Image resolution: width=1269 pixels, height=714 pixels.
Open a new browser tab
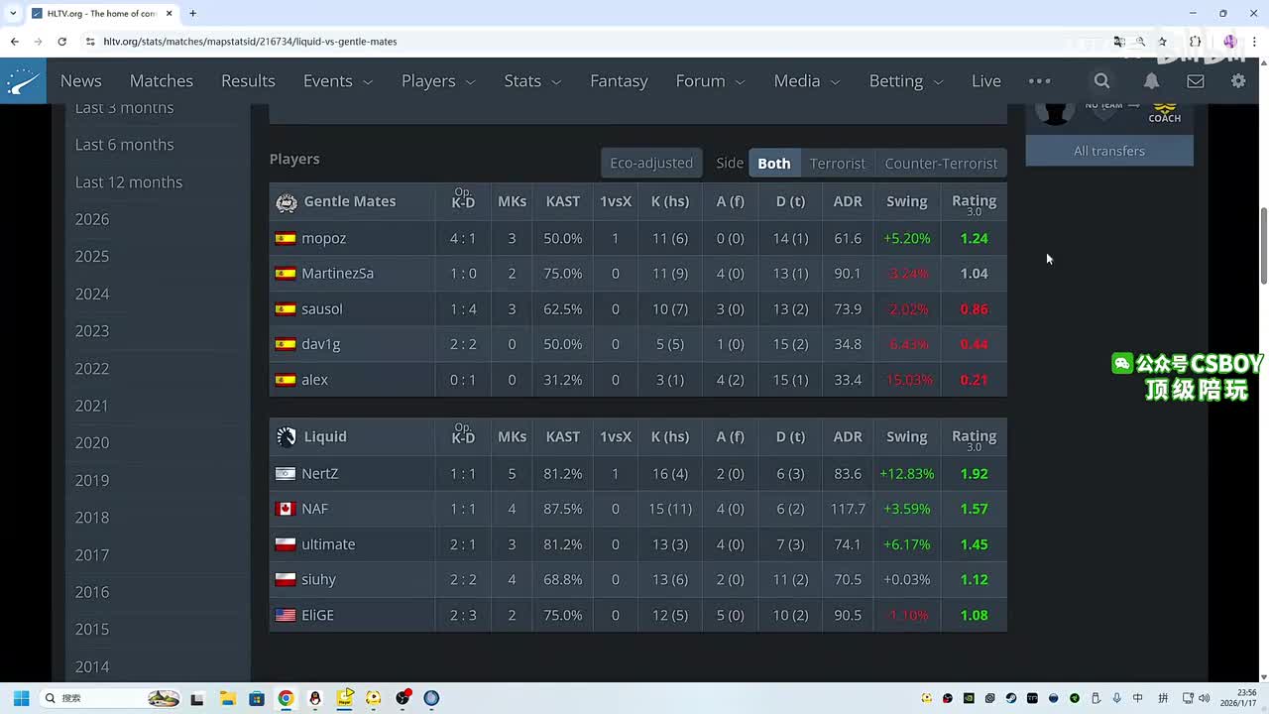tap(192, 14)
